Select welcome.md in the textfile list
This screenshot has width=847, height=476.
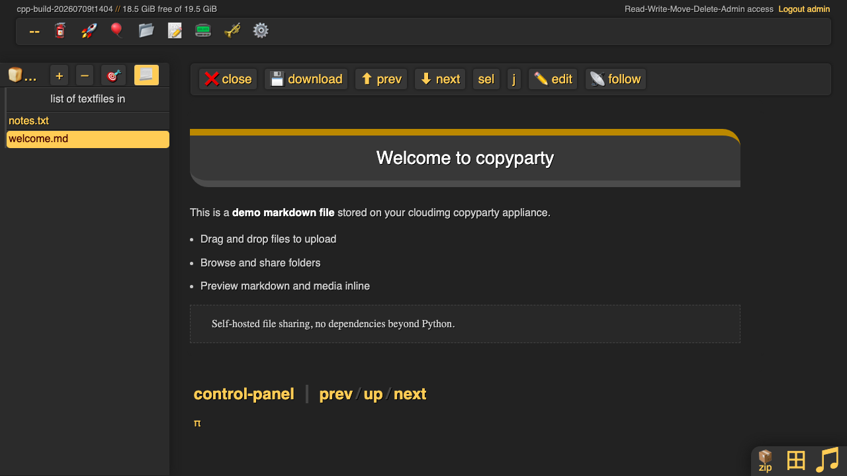[87, 139]
